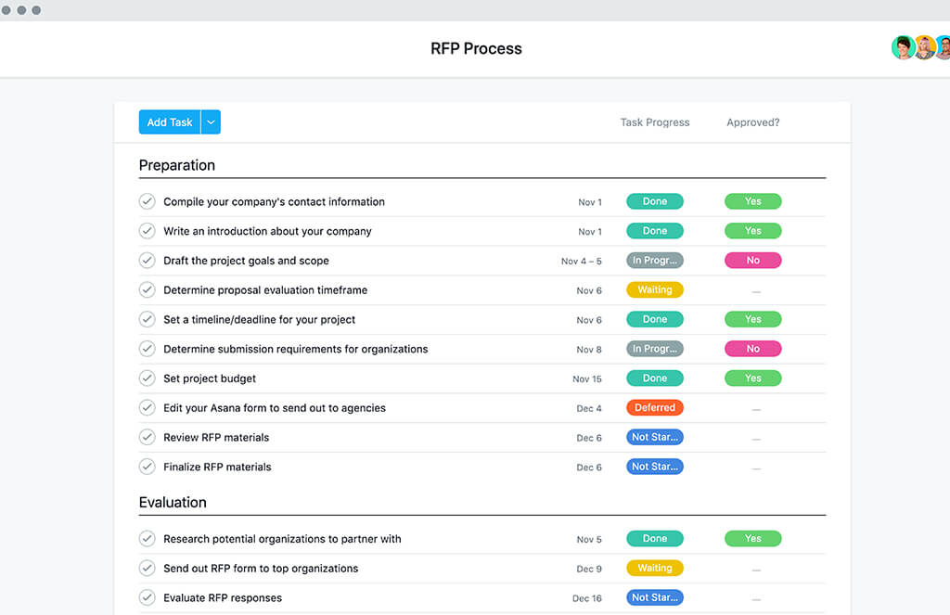Click the Task Progress column header
This screenshot has height=615, width=950.
click(x=654, y=122)
